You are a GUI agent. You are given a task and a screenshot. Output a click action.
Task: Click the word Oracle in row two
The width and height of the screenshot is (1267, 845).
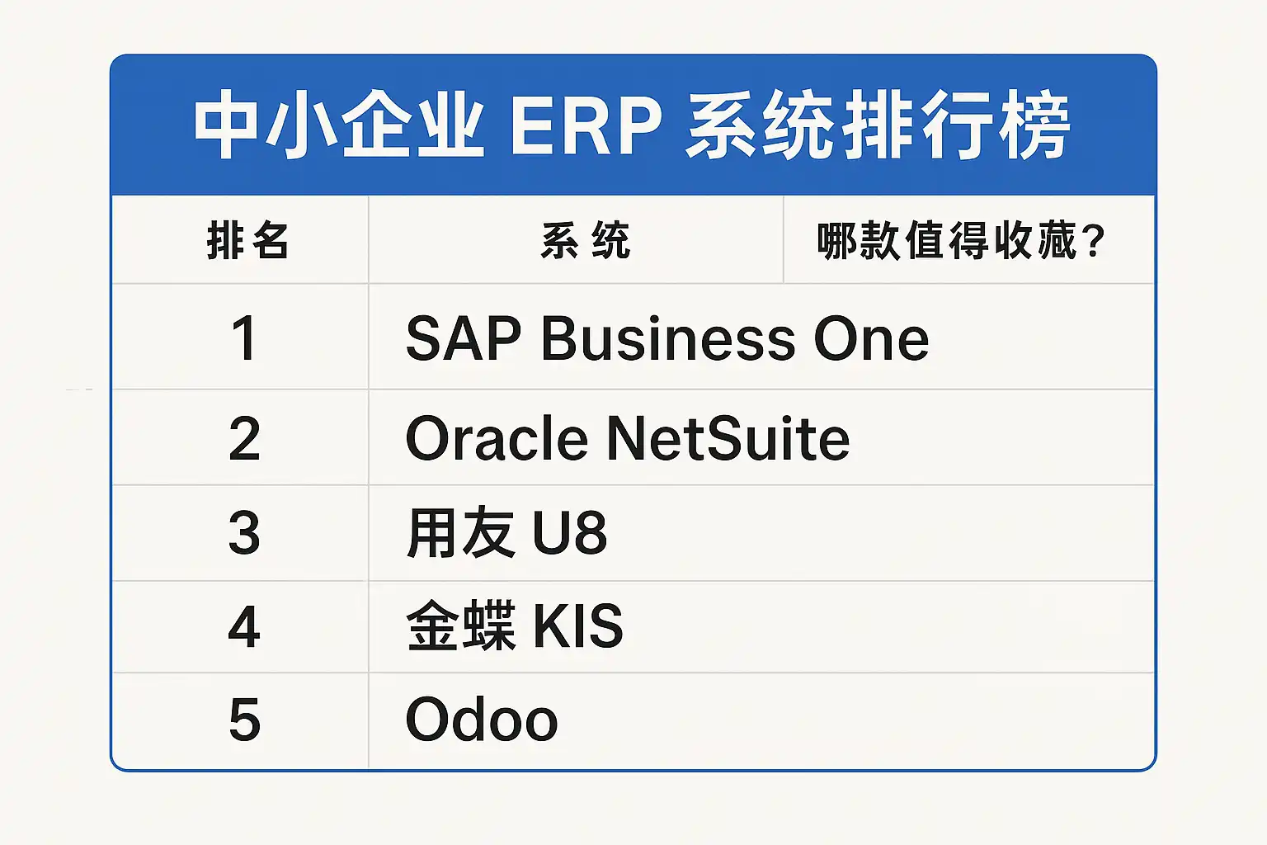[497, 438]
